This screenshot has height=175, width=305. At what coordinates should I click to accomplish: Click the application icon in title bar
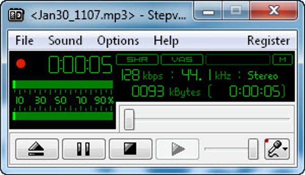16,15
